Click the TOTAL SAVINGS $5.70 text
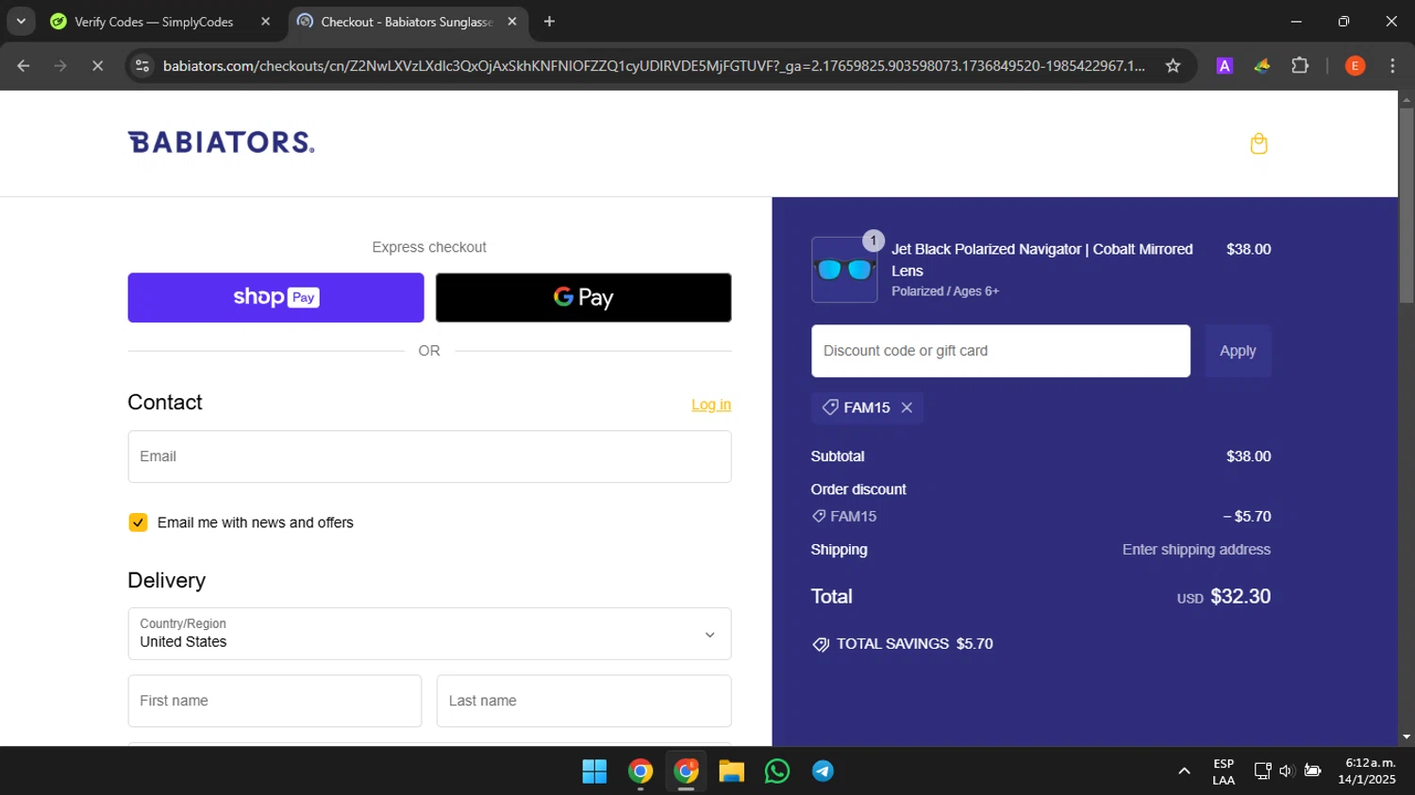 pyautogui.click(x=903, y=644)
